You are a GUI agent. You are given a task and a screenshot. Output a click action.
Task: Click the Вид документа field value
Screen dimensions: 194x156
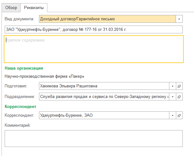tap(107, 19)
